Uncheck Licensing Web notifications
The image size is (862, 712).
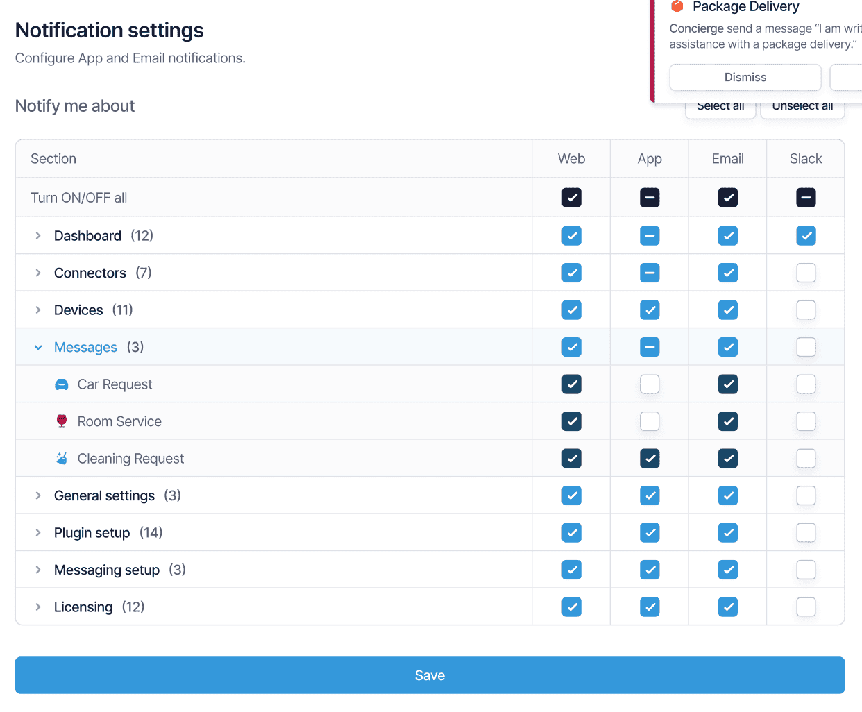pyautogui.click(x=571, y=607)
